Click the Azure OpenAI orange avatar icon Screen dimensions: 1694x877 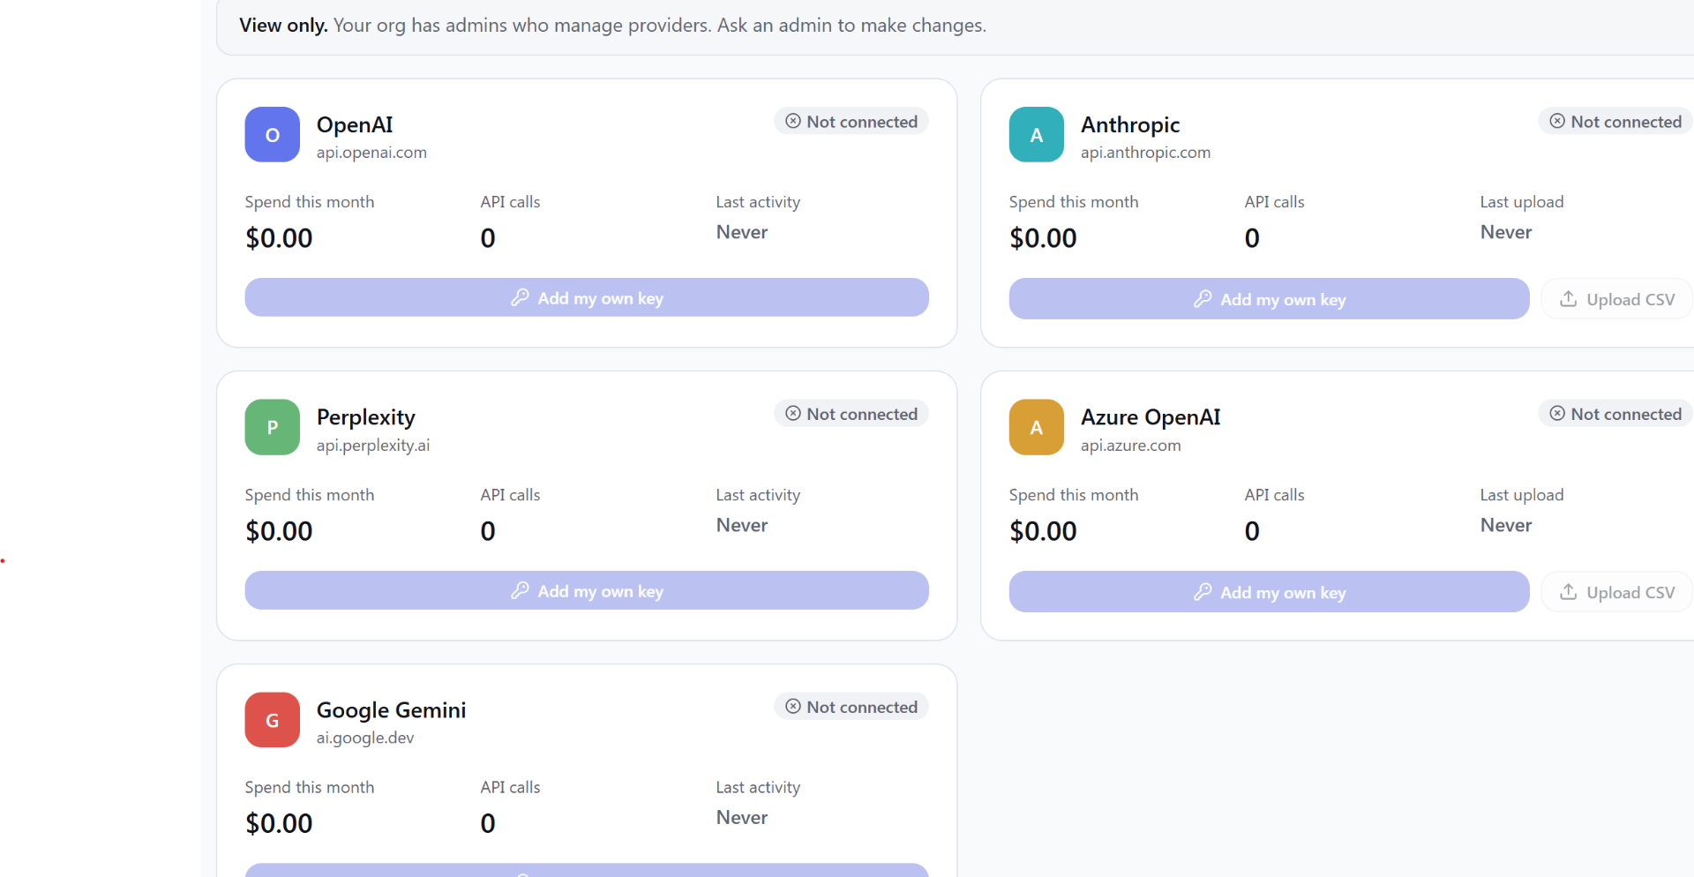(1036, 427)
